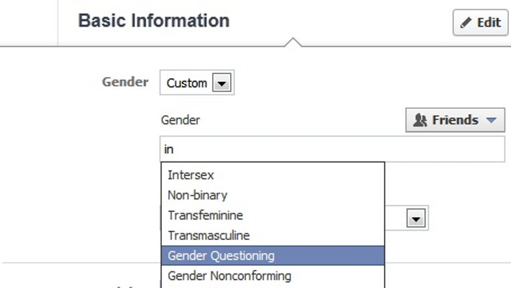Click the blue triangle on Friends selector
The image size is (511, 288).
pos(491,120)
